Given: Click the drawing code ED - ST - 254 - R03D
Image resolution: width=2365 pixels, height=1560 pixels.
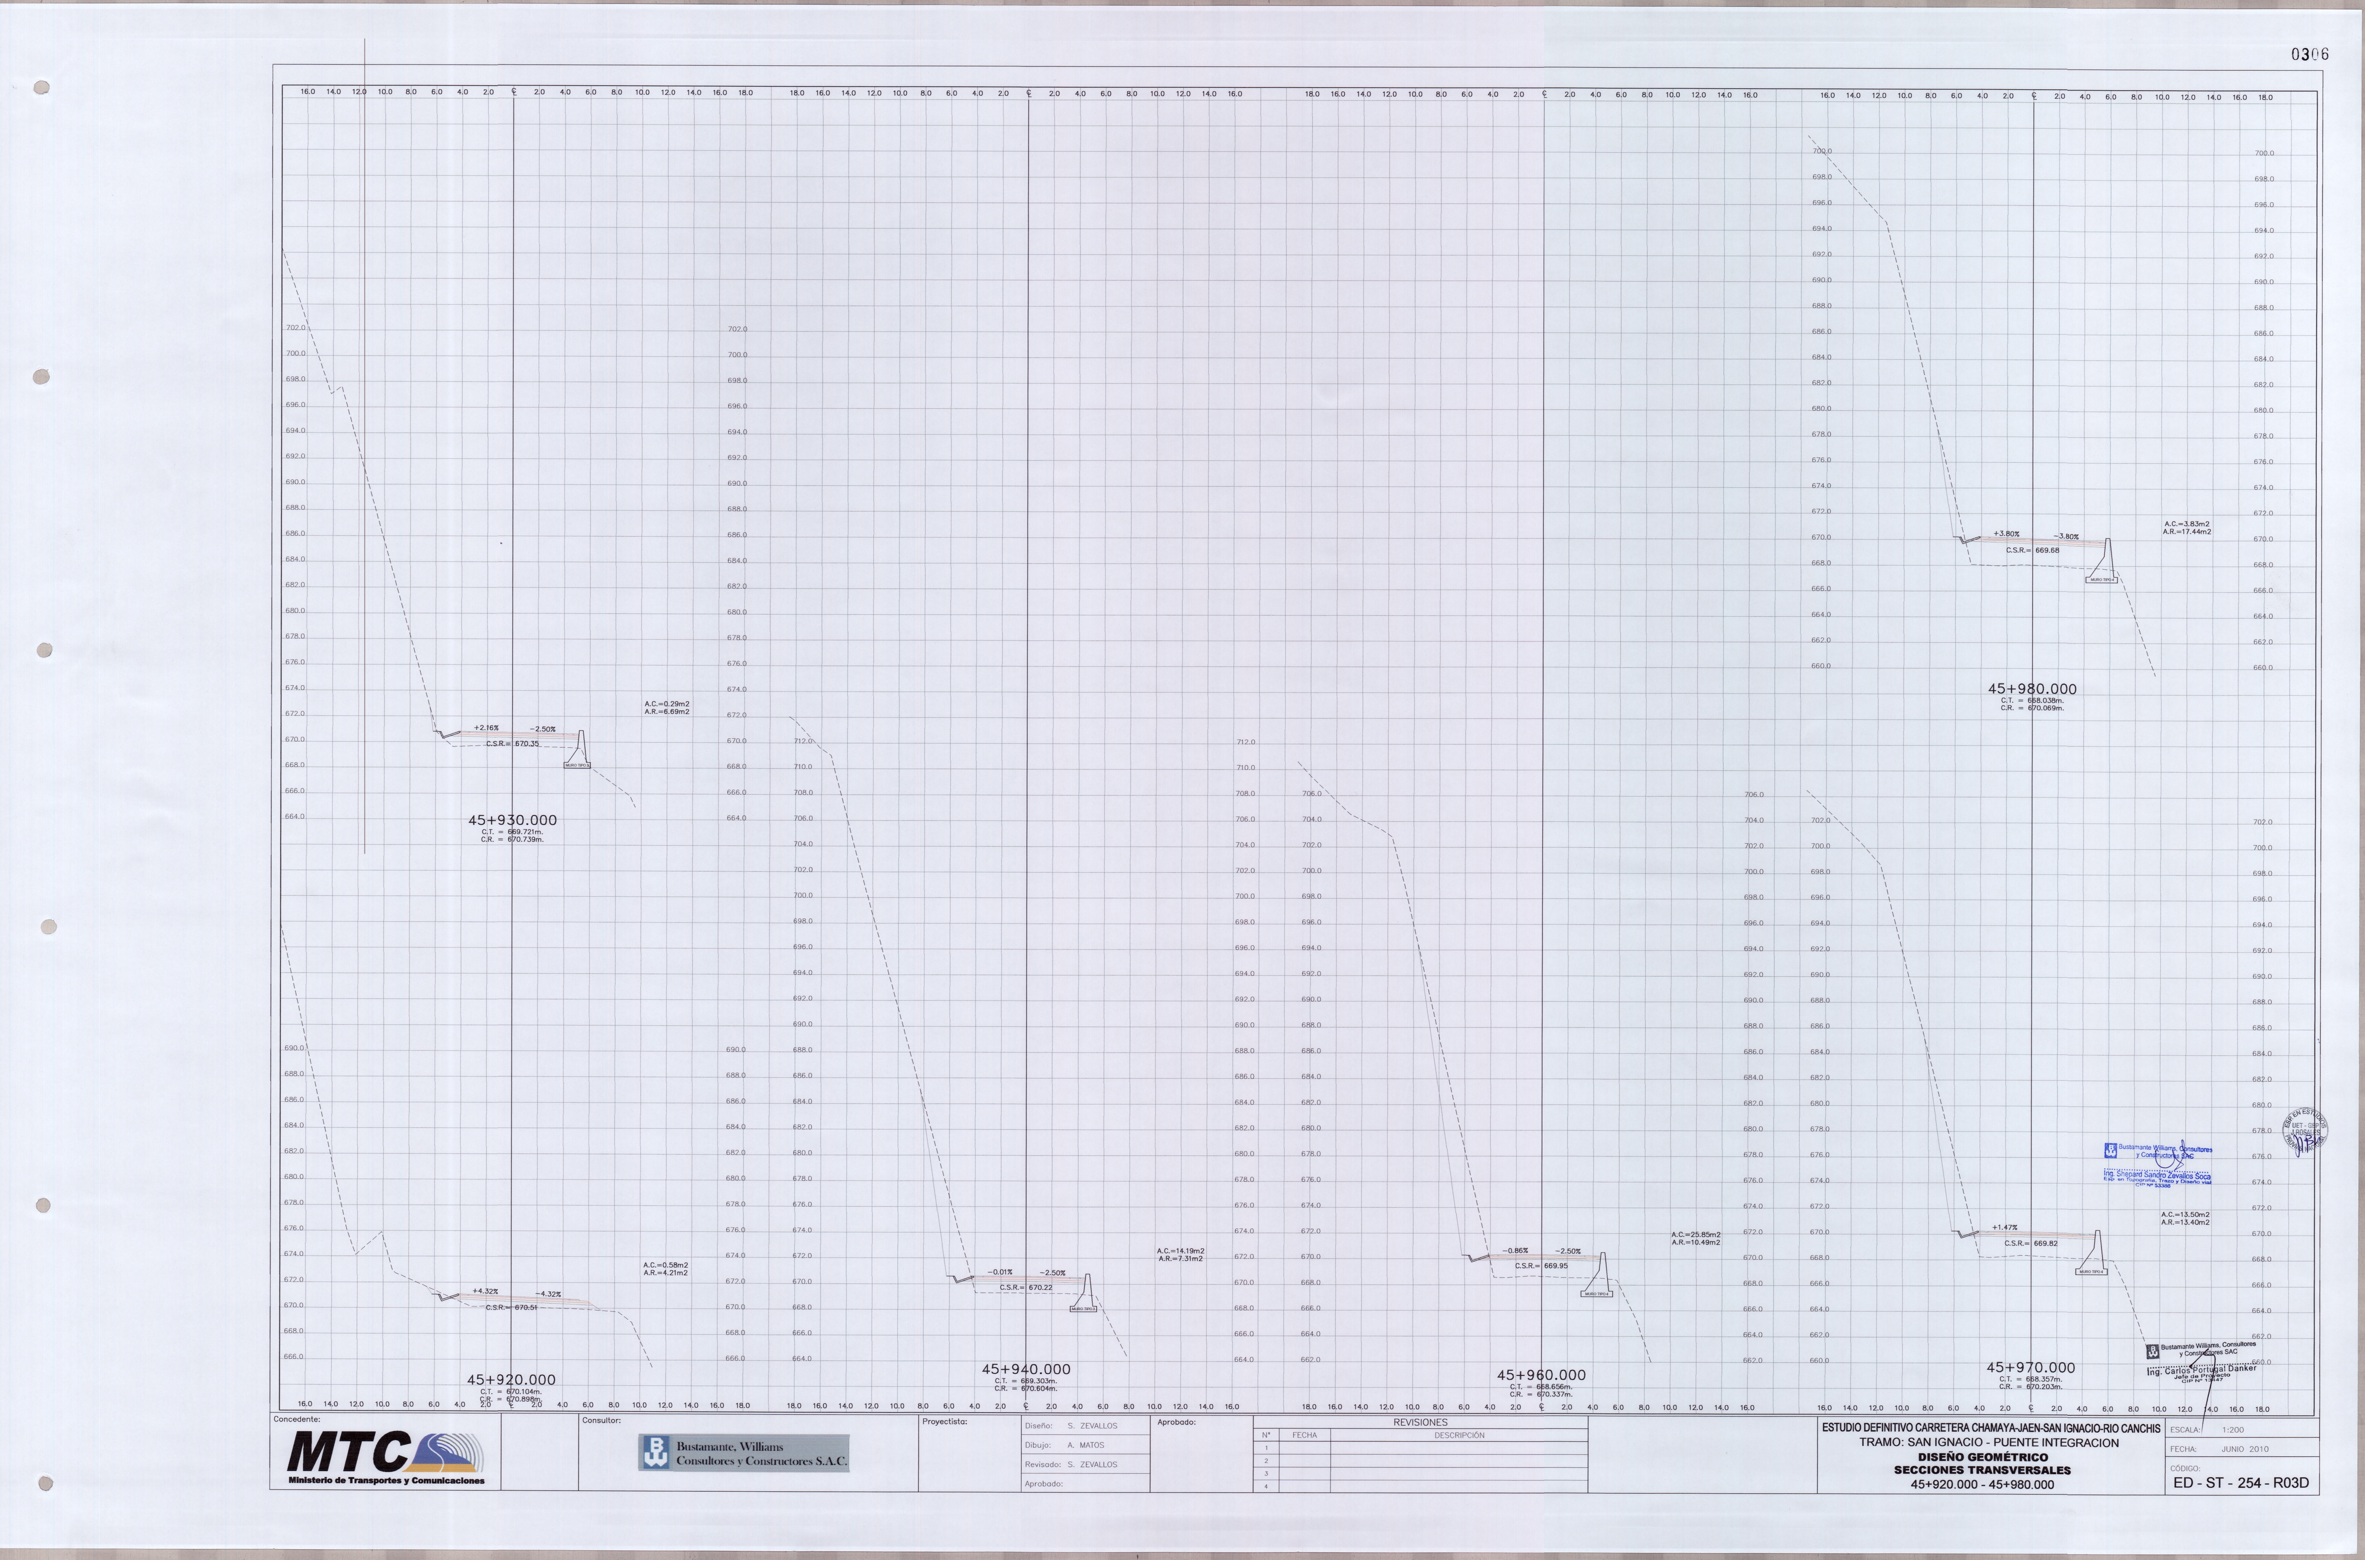Looking at the screenshot, I should point(2241,1483).
